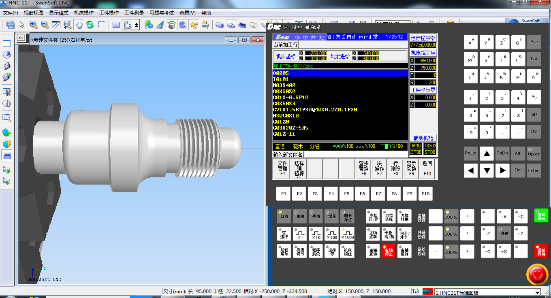
Task: Toggle the 主轴正转 spindle forward button
Action: click(373, 251)
